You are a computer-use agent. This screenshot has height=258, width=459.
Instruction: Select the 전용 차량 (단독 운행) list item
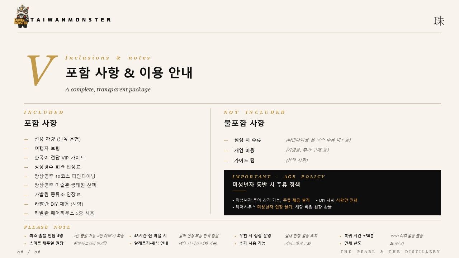click(x=57, y=139)
